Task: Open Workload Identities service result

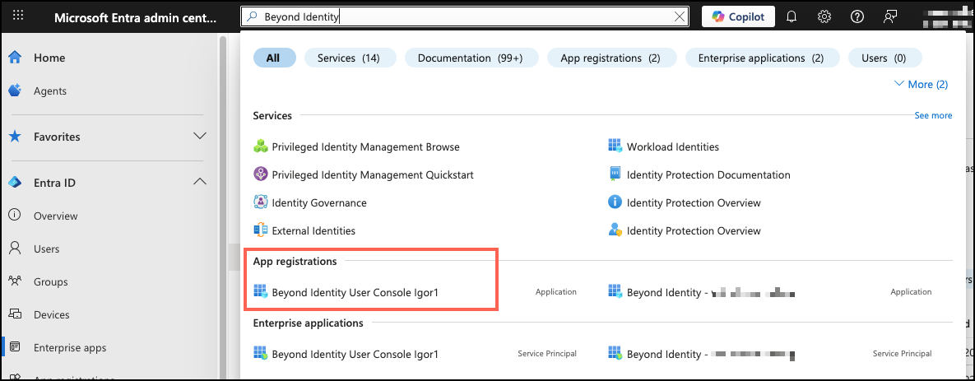Action: pyautogui.click(x=672, y=146)
